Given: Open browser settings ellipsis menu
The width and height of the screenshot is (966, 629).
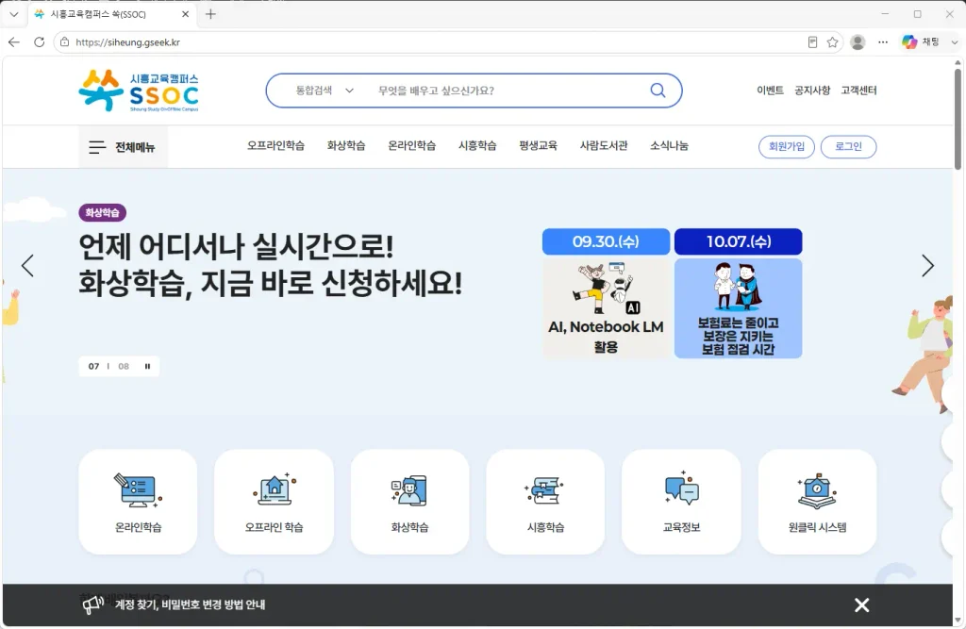Looking at the screenshot, I should [x=883, y=41].
